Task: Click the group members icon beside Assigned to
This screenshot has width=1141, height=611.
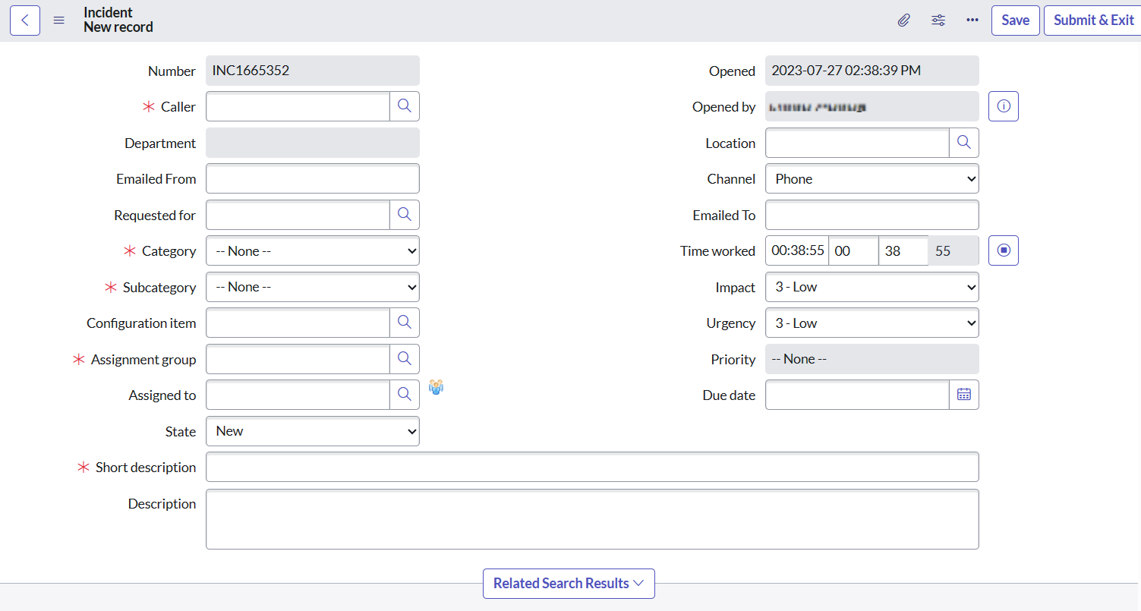Action: [436, 387]
